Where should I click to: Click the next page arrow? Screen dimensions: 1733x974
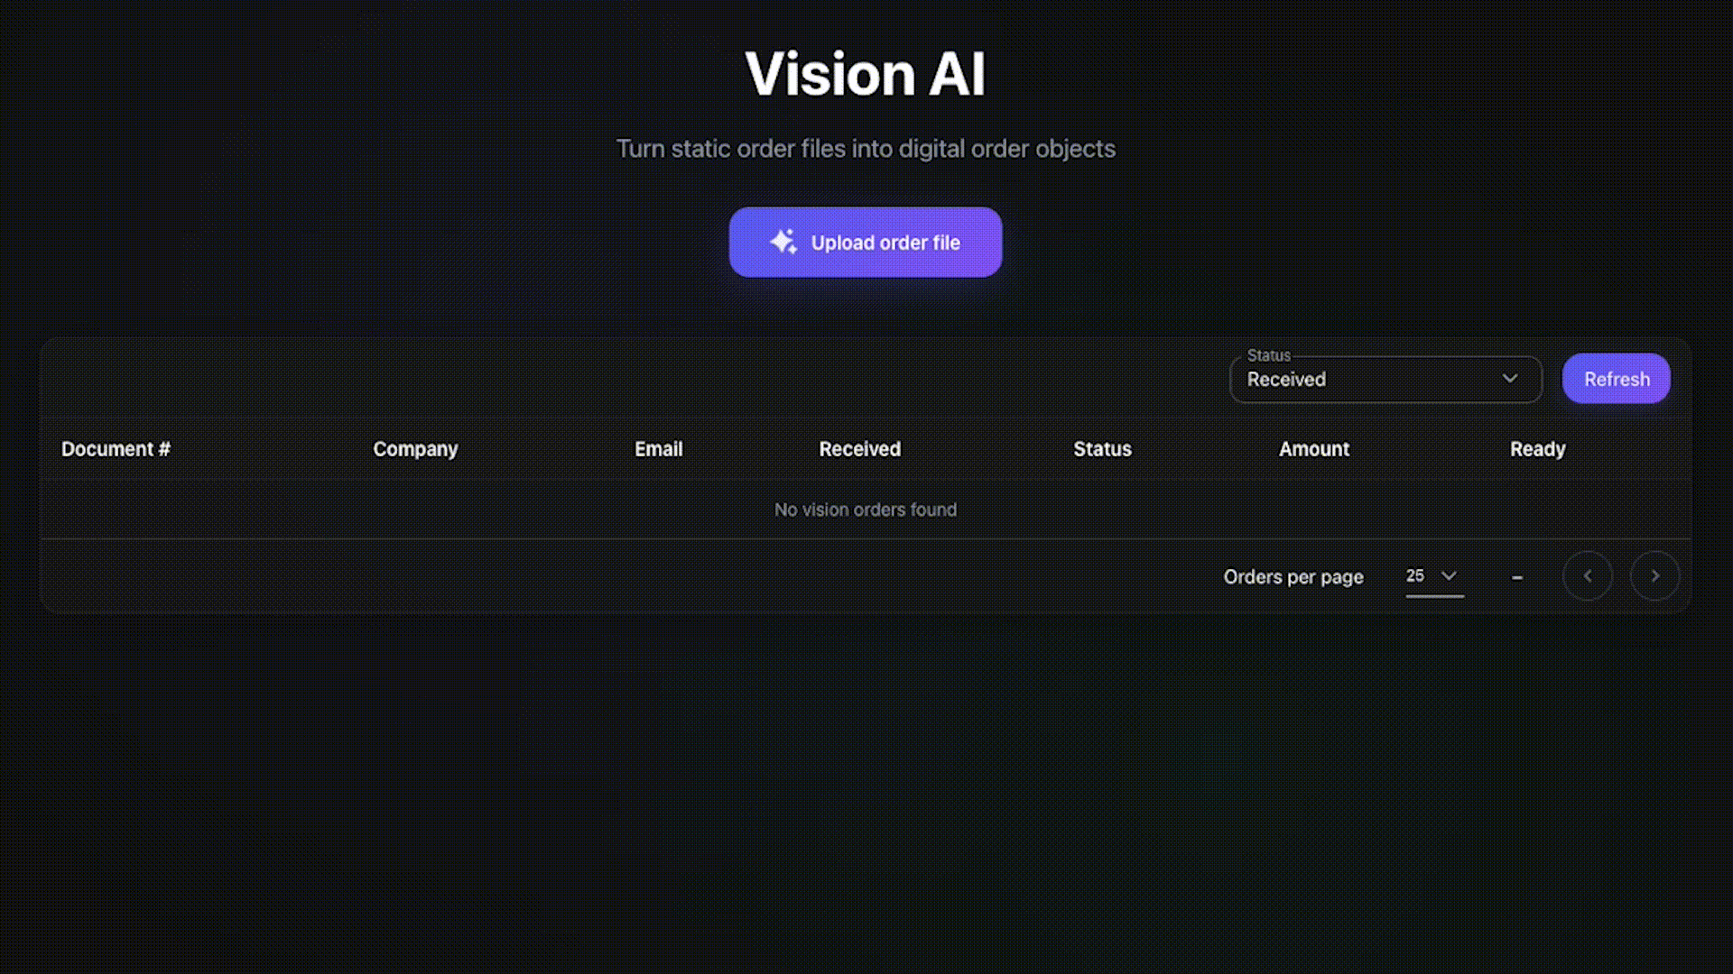pos(1654,575)
